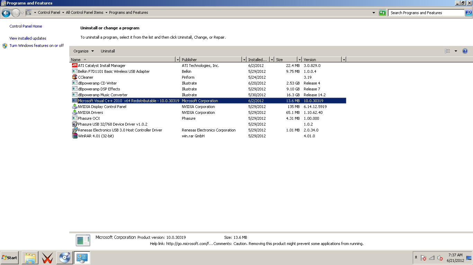The width and height of the screenshot is (473, 265).
Task: Click the Belkin F7D1101 adapter program icon
Action: pos(74,71)
